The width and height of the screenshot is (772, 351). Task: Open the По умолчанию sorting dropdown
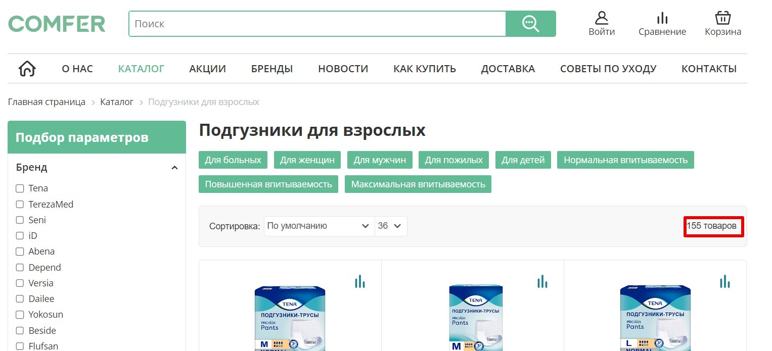pos(320,226)
